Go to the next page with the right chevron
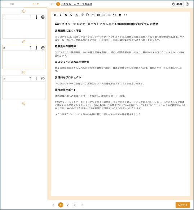This screenshot has height=210, width=194. (82, 205)
